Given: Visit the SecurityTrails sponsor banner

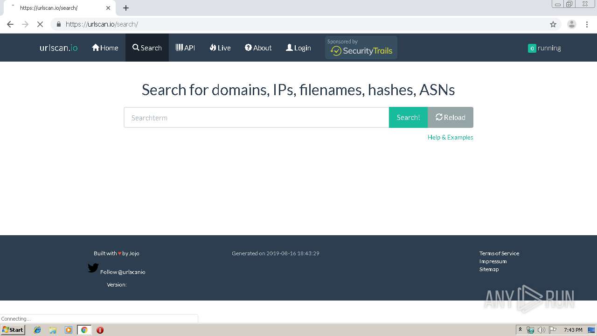Looking at the screenshot, I should pyautogui.click(x=361, y=48).
